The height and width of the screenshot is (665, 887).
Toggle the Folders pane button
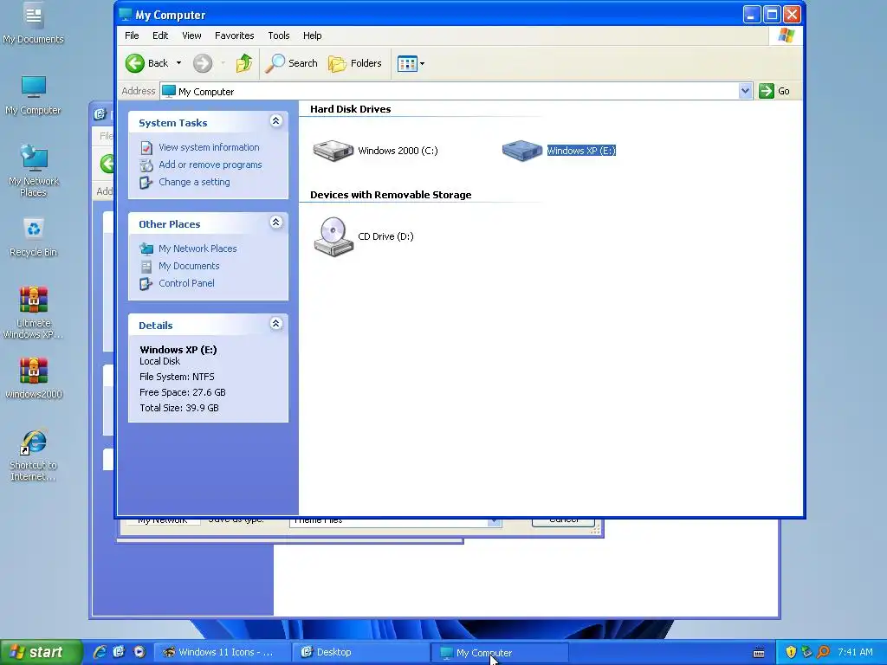[x=355, y=63]
